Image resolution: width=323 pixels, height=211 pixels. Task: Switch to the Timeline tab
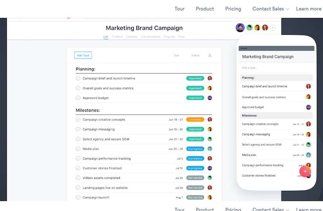117,37
